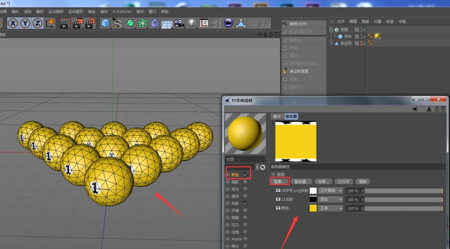Open the X-Particles menu
This screenshot has height=249, width=450.
click(122, 12)
